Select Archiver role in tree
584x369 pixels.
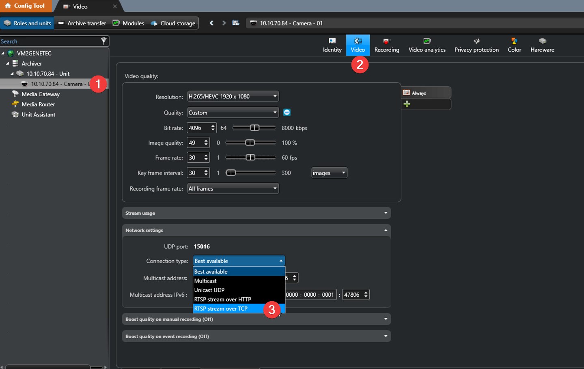pyautogui.click(x=32, y=64)
